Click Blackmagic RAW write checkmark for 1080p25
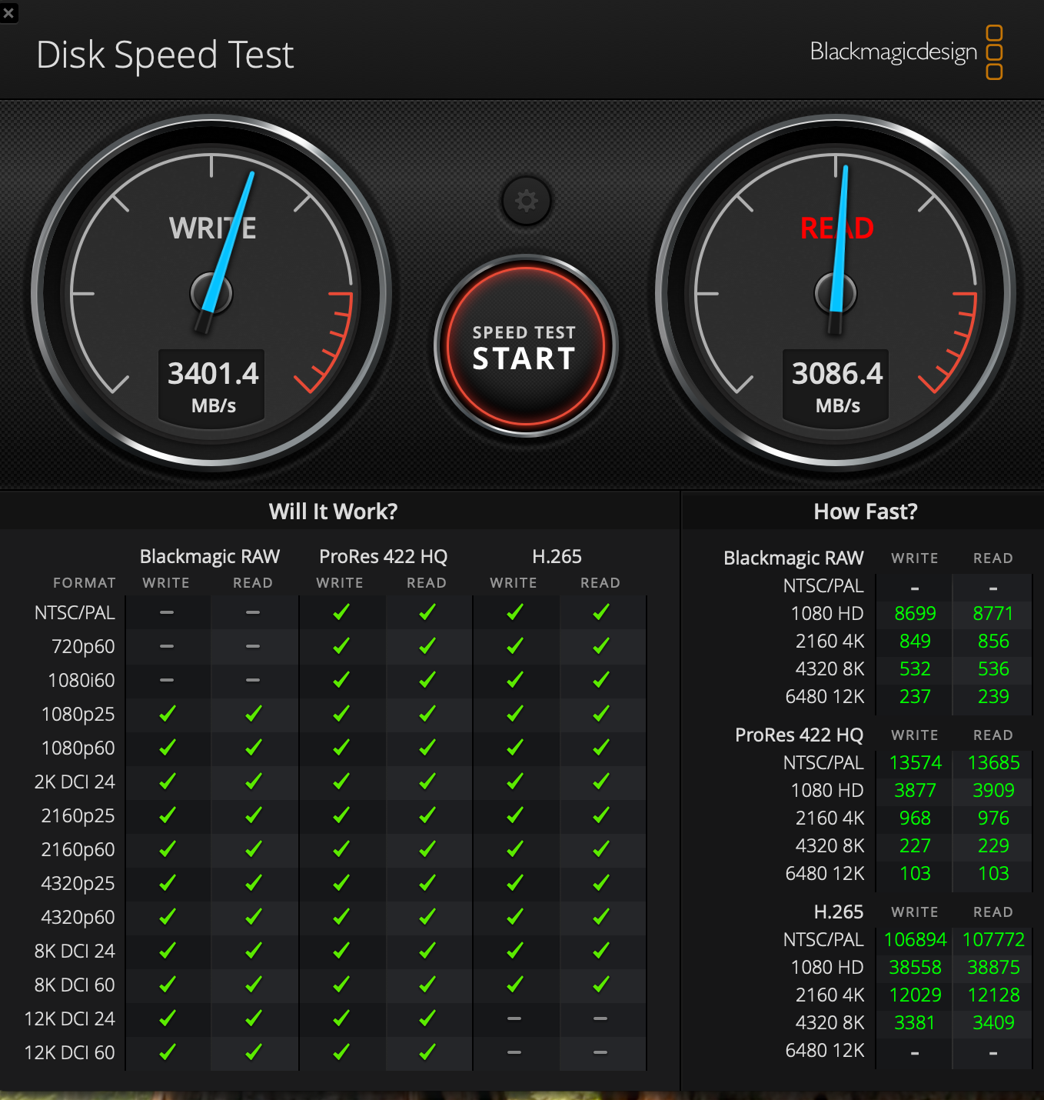This screenshot has width=1044, height=1100. (x=167, y=714)
